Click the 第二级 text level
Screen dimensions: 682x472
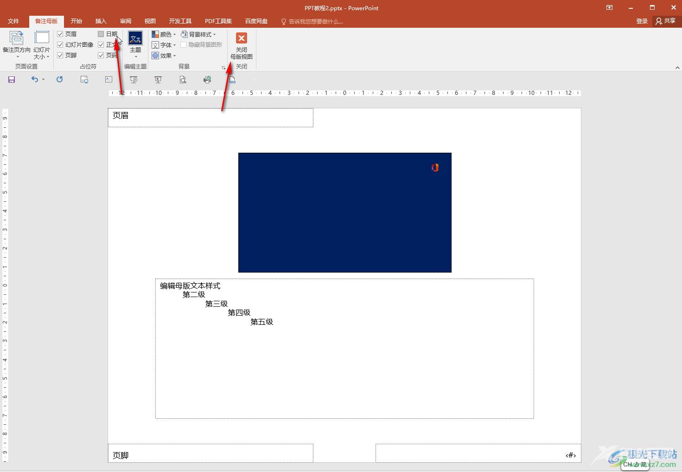coord(194,295)
